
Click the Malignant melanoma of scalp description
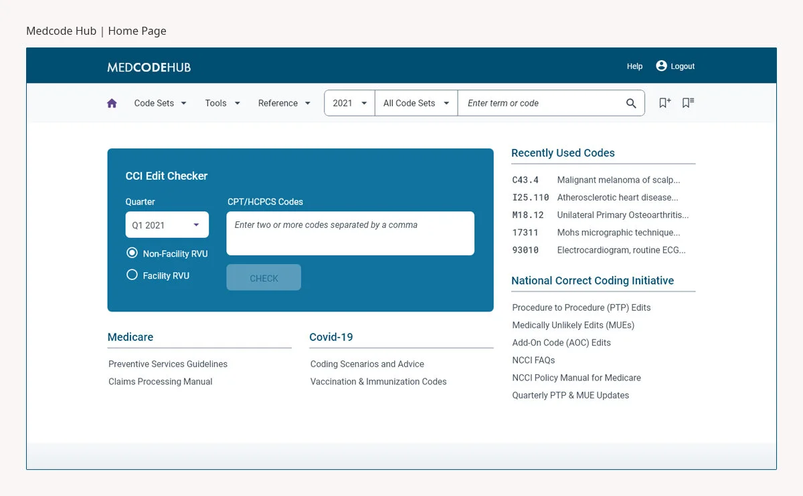[x=618, y=180]
